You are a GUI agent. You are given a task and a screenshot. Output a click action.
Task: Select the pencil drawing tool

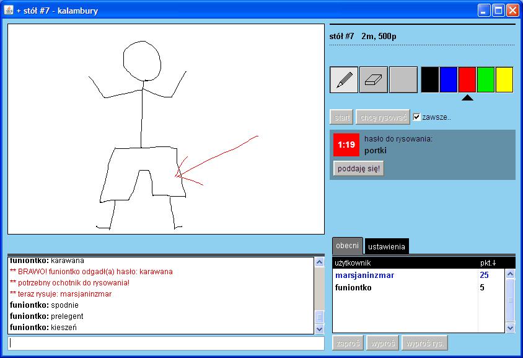pyautogui.click(x=344, y=80)
